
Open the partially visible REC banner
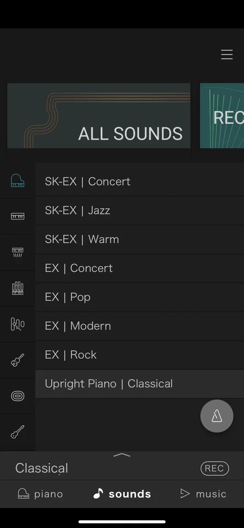tap(222, 116)
